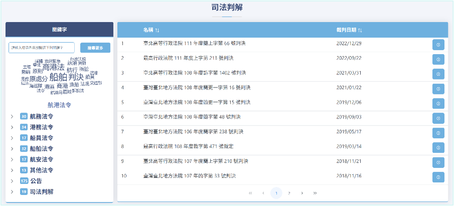Expand the 港務法令 category
Image resolution: width=454 pixels, height=206 pixels.
(12, 128)
